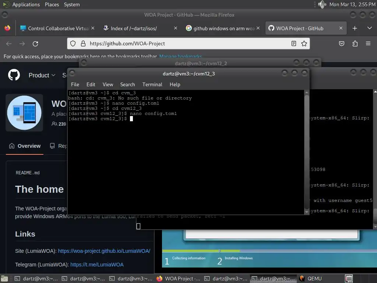Switch to first dartz@vm3 taskbar terminal

click(36, 279)
